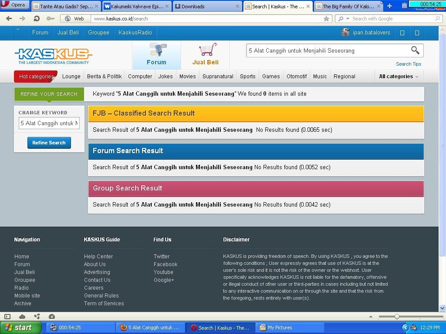
Task: Click the scrollbar down arrow
Action: point(443,308)
